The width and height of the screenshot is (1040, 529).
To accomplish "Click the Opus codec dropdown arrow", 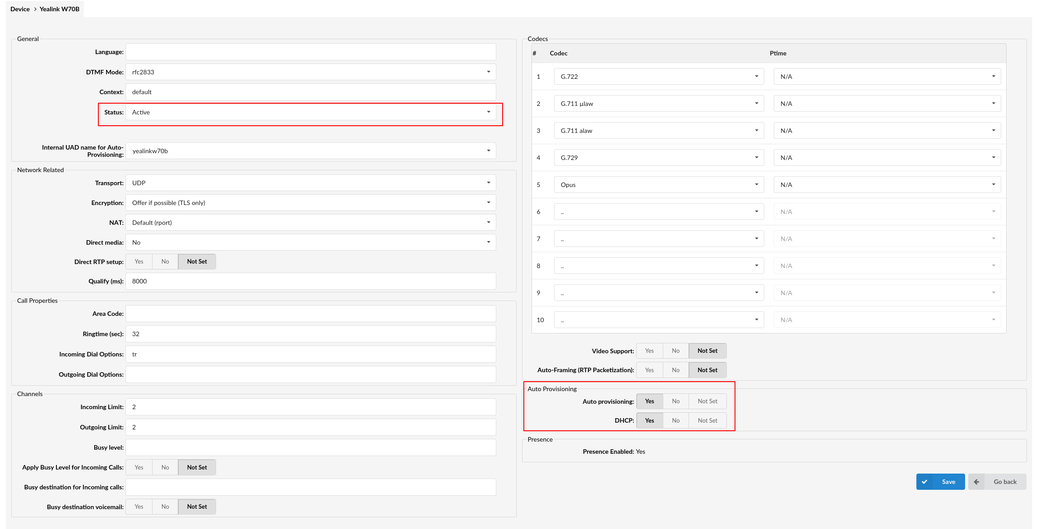I will (x=756, y=184).
